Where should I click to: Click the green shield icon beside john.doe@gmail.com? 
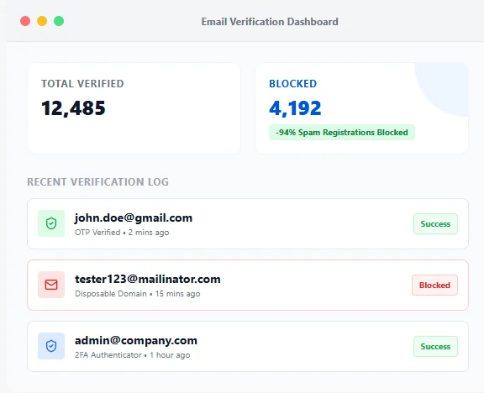click(x=51, y=223)
